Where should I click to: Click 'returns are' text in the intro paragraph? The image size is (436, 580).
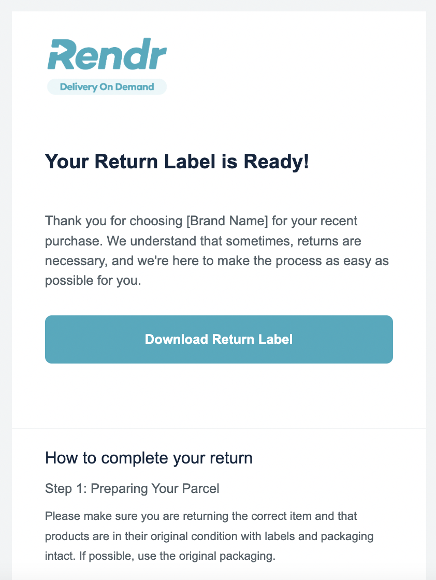point(329,241)
